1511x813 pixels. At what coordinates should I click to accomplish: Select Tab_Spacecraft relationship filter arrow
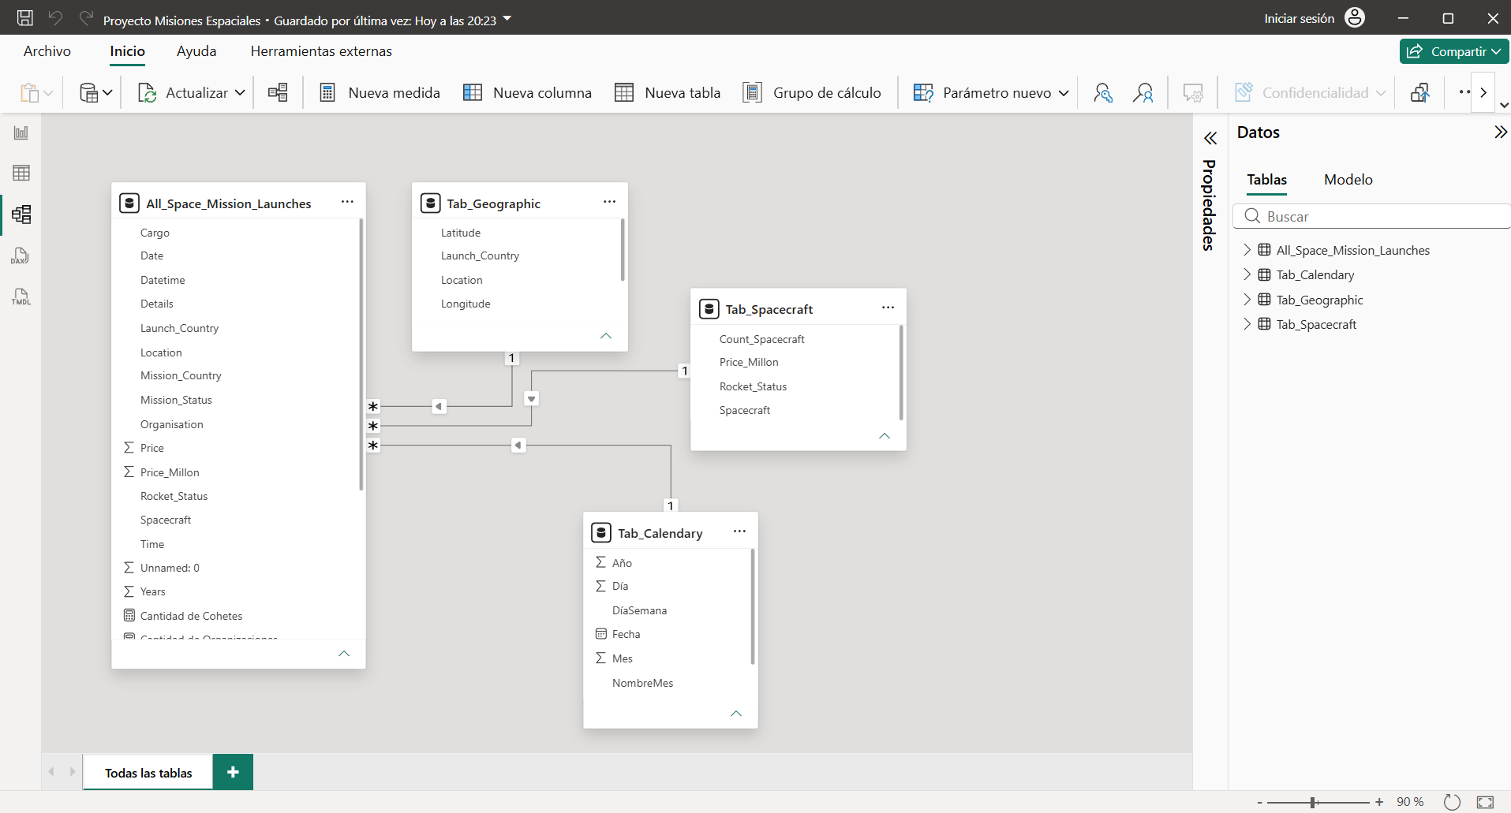[532, 398]
